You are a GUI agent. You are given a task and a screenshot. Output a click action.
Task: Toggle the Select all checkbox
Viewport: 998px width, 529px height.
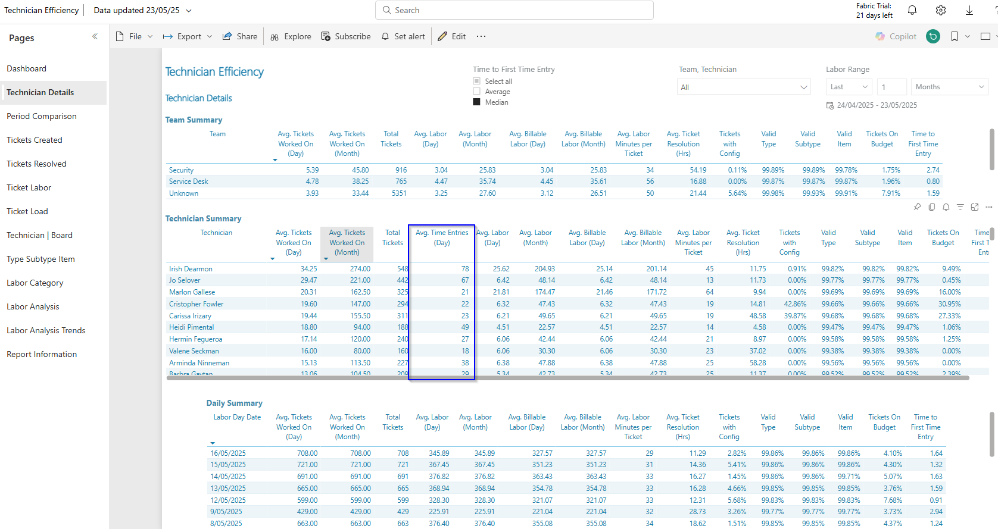[x=476, y=81]
